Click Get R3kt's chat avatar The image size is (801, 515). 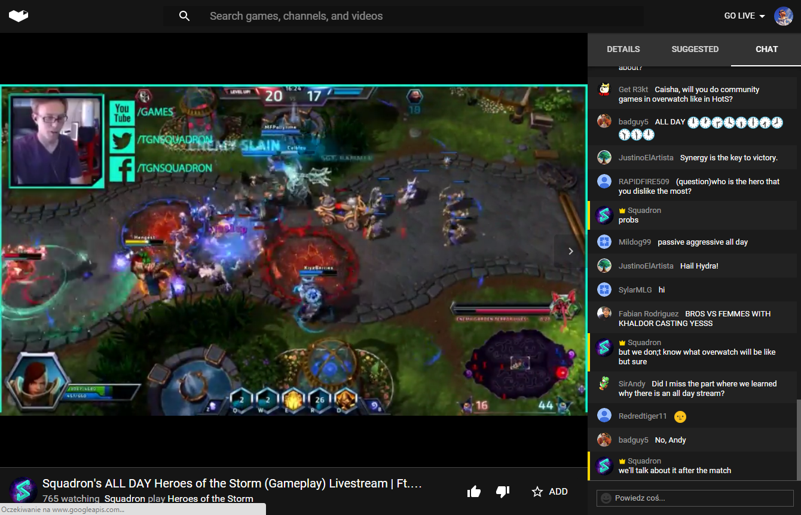click(604, 89)
